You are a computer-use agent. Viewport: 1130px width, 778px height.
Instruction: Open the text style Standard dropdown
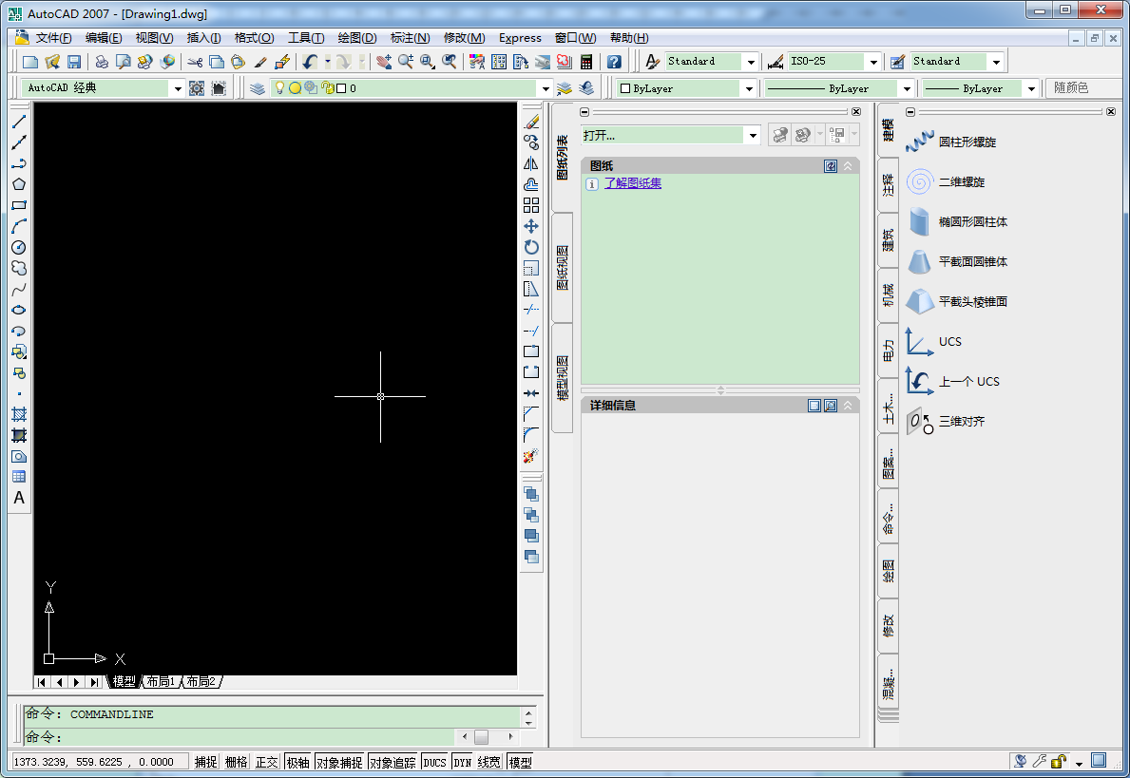pyautogui.click(x=751, y=62)
